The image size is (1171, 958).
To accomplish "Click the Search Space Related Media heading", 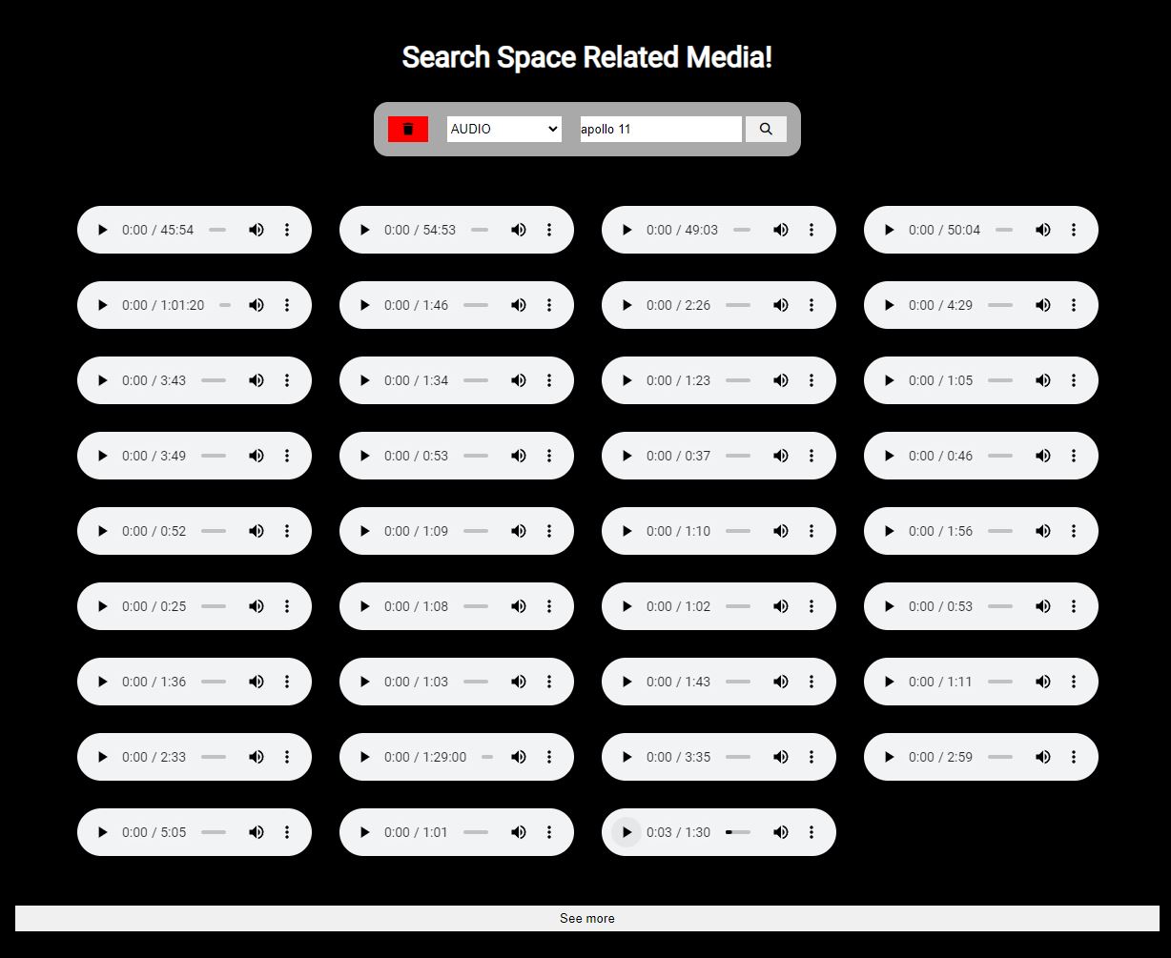I will [x=587, y=57].
